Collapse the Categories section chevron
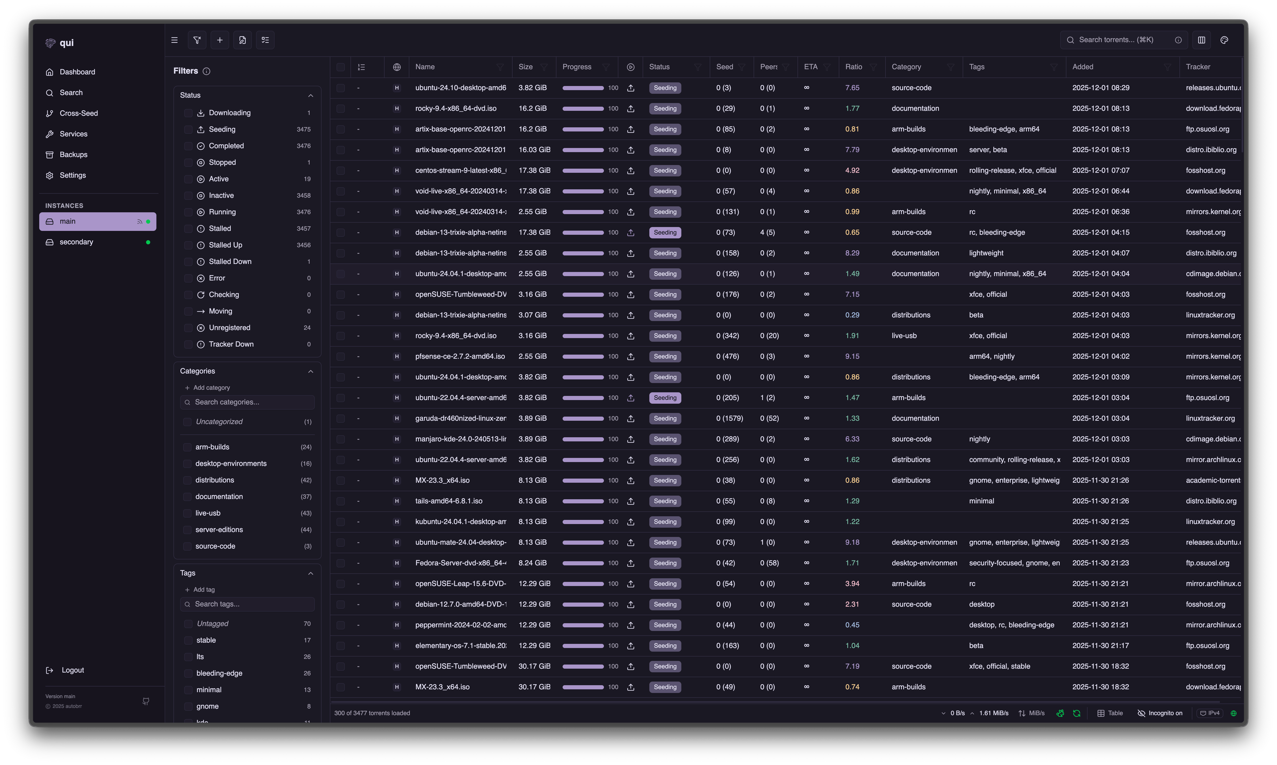Screen dimensions: 1277x765 point(311,371)
